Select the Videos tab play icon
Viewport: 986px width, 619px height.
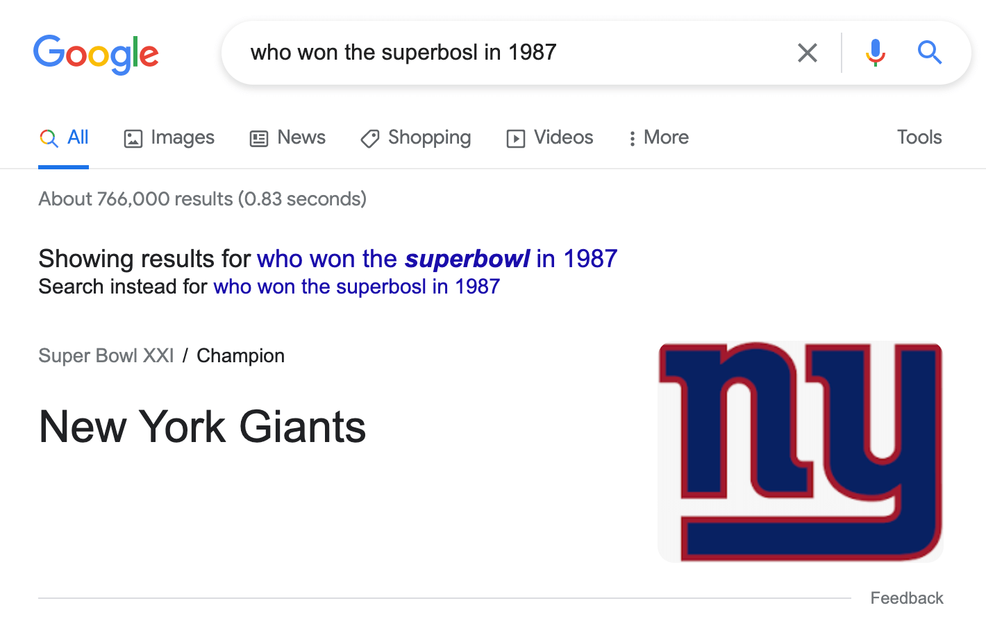[x=516, y=139]
